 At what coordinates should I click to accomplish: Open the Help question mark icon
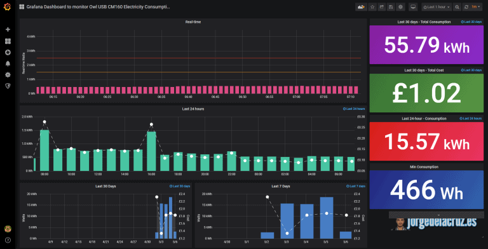(x=8, y=240)
